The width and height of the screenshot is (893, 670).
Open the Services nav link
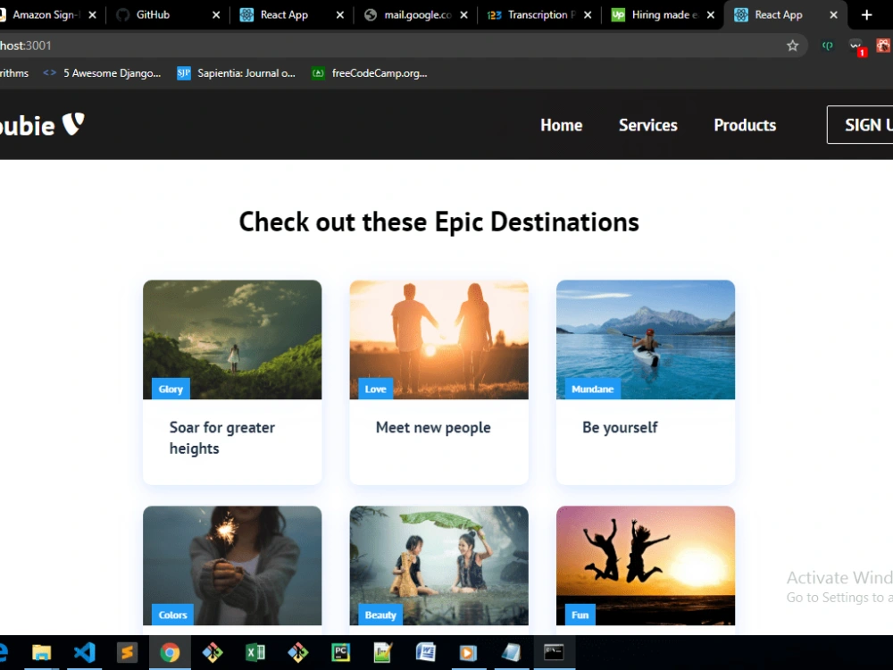pos(647,125)
